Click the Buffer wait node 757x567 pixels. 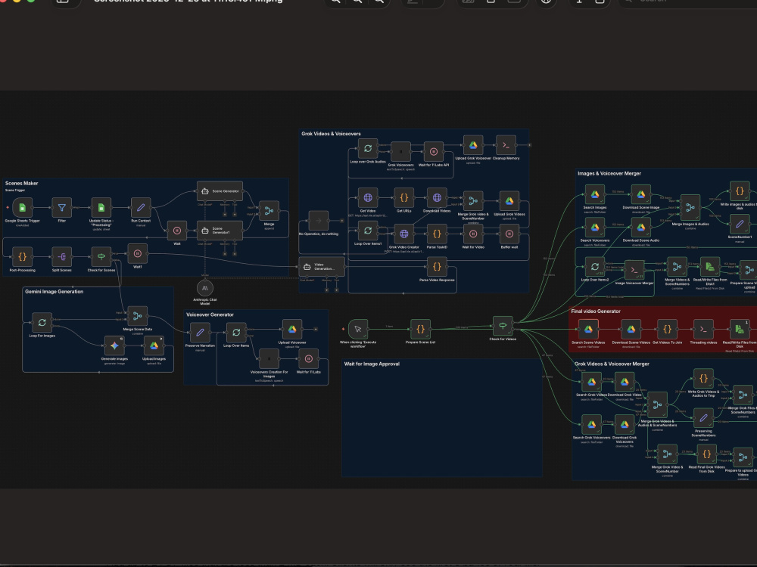click(509, 234)
